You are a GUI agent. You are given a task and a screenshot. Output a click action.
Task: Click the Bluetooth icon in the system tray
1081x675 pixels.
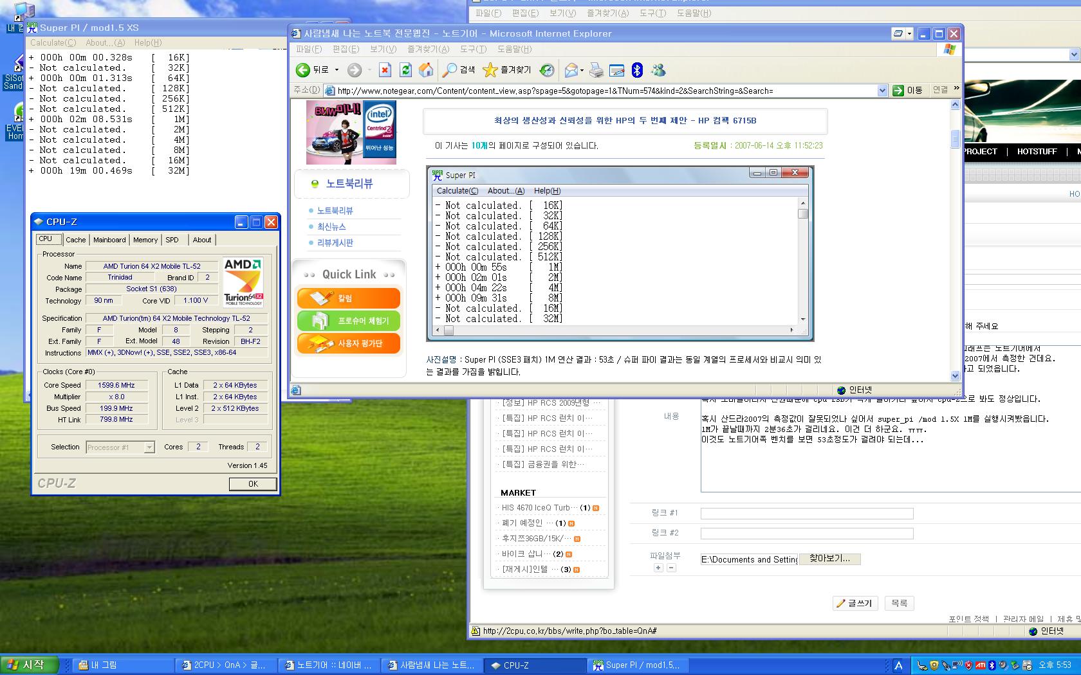coord(992,665)
